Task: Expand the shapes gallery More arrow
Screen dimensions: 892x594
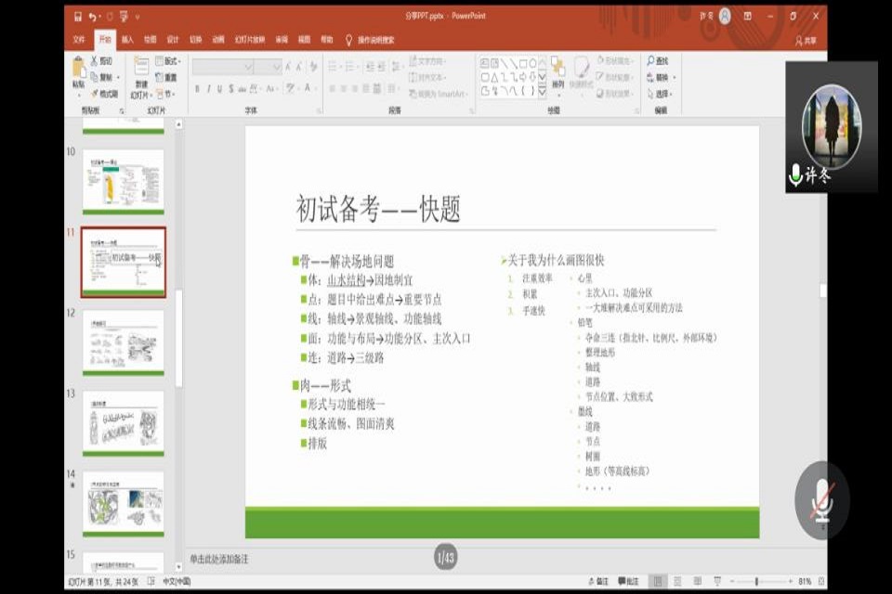Action: click(542, 92)
